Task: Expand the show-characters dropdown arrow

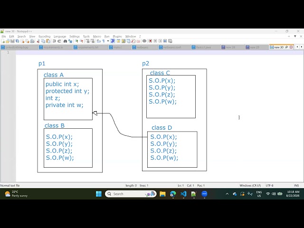Action: coord(108,41)
